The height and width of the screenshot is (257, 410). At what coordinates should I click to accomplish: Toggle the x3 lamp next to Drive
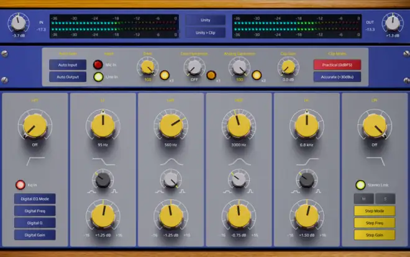165,75
